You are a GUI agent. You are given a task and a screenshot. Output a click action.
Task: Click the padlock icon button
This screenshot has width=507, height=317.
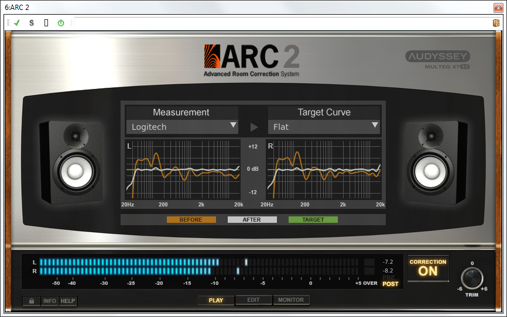tap(31, 301)
